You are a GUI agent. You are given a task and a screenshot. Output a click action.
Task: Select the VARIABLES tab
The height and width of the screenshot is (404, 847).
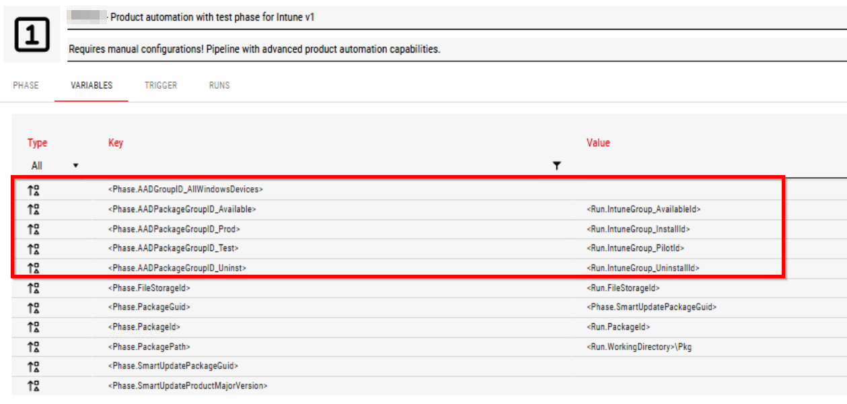[91, 86]
